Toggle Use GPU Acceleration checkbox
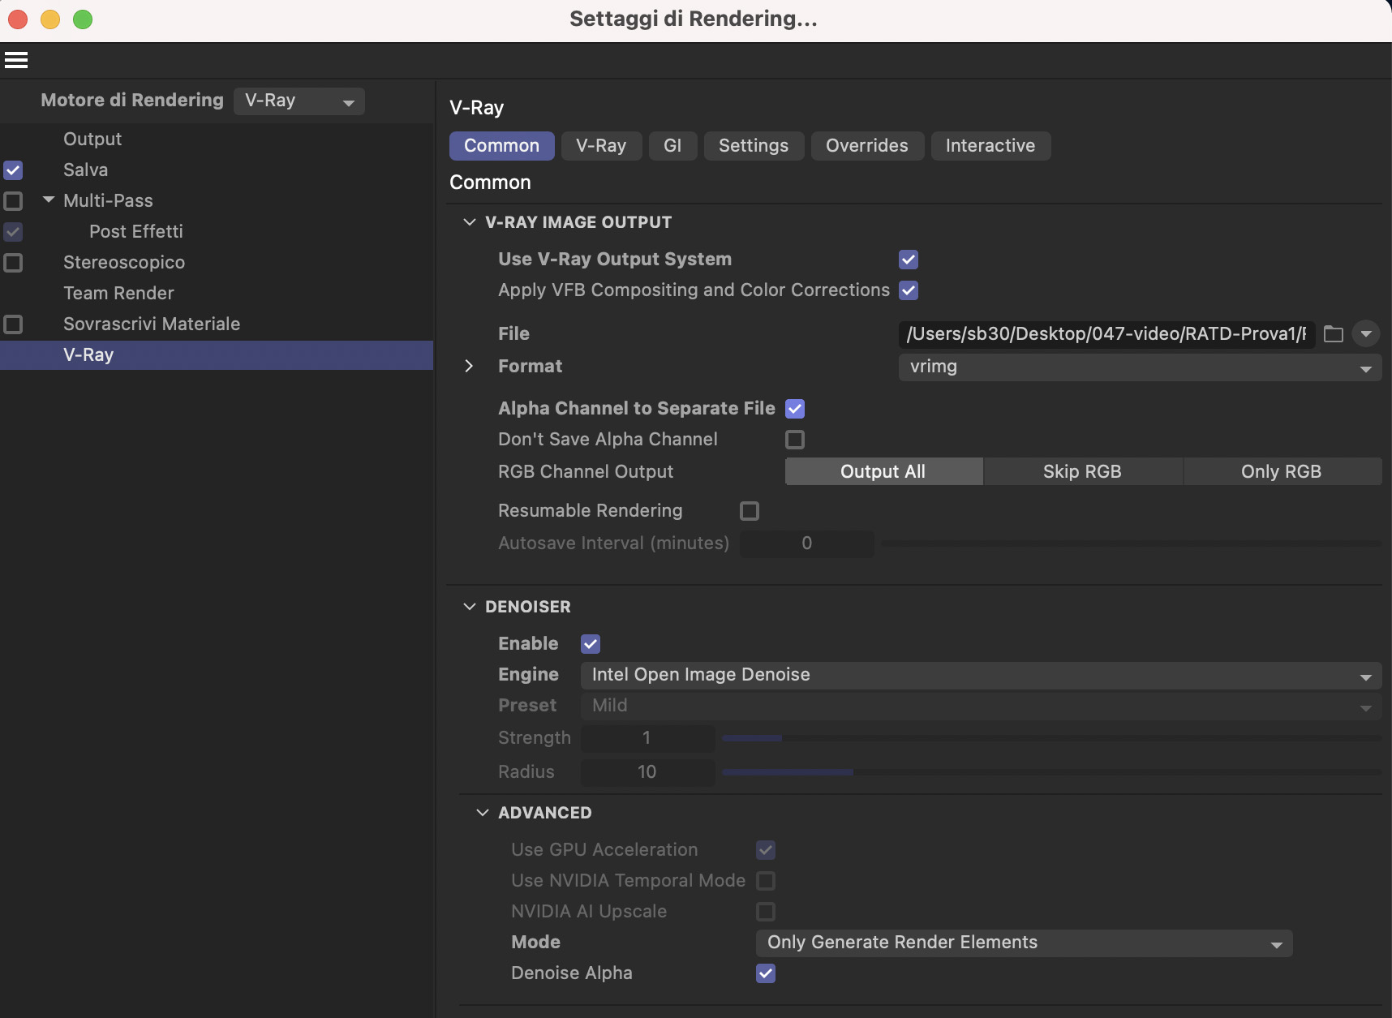The width and height of the screenshot is (1392, 1018). pyautogui.click(x=766, y=850)
